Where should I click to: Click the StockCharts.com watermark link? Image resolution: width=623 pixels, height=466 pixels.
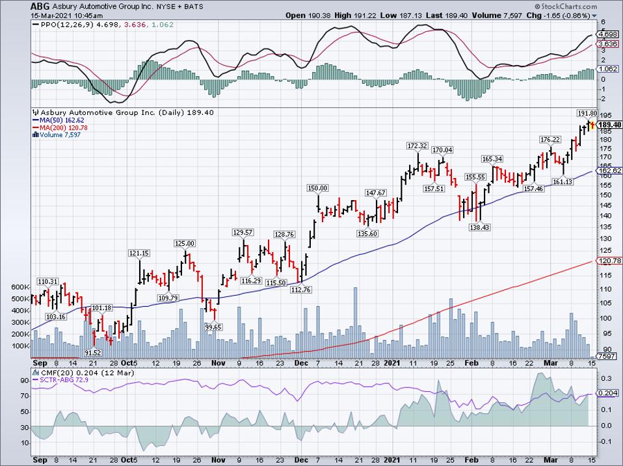point(566,6)
